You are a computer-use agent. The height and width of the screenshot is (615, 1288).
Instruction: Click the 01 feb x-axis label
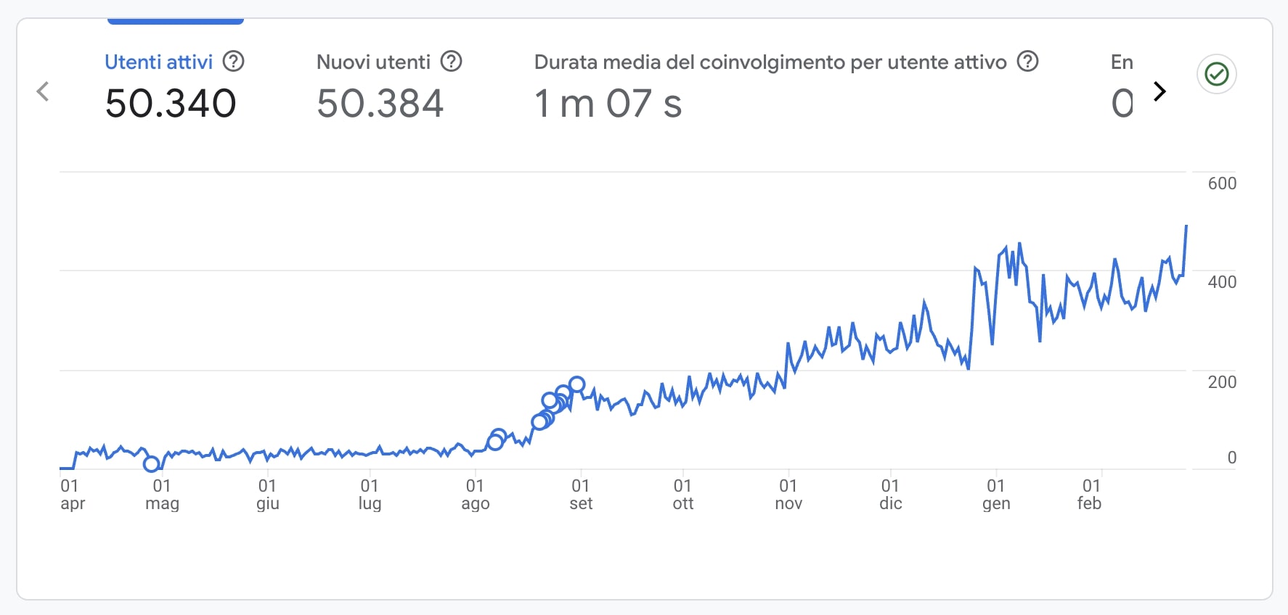(1090, 495)
